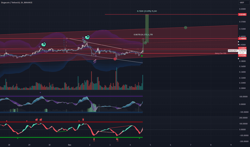The height and width of the screenshot is (147, 250).
Task: Select the horizontal red line at 0.61482
Action: click(171, 14)
